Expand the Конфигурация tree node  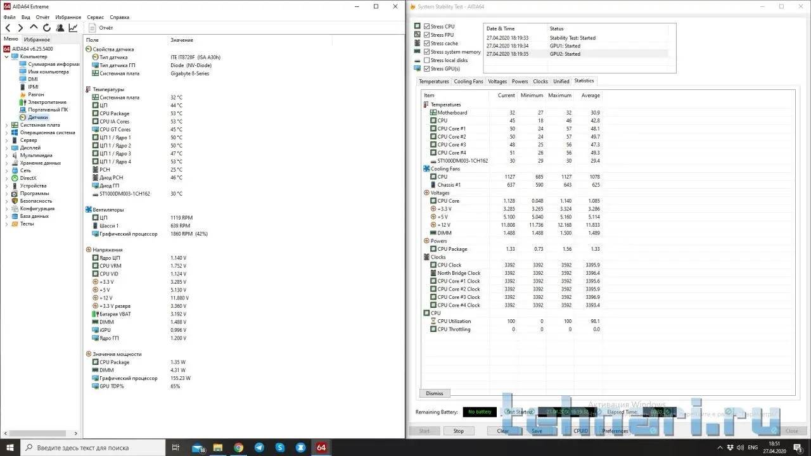click(7, 208)
